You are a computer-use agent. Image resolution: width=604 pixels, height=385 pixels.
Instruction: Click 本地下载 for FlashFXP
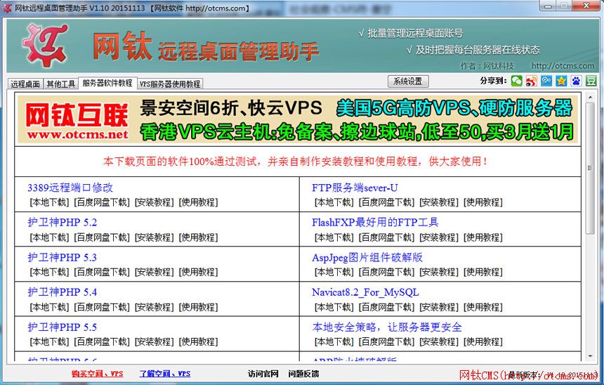[x=334, y=237]
